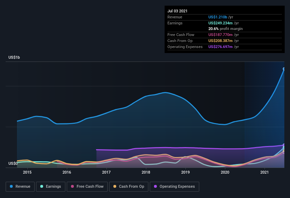Viewport: 290px width, 198px height.
Task: Click the Operating Expenses purple endpoint marker
Action: pyautogui.click(x=284, y=145)
